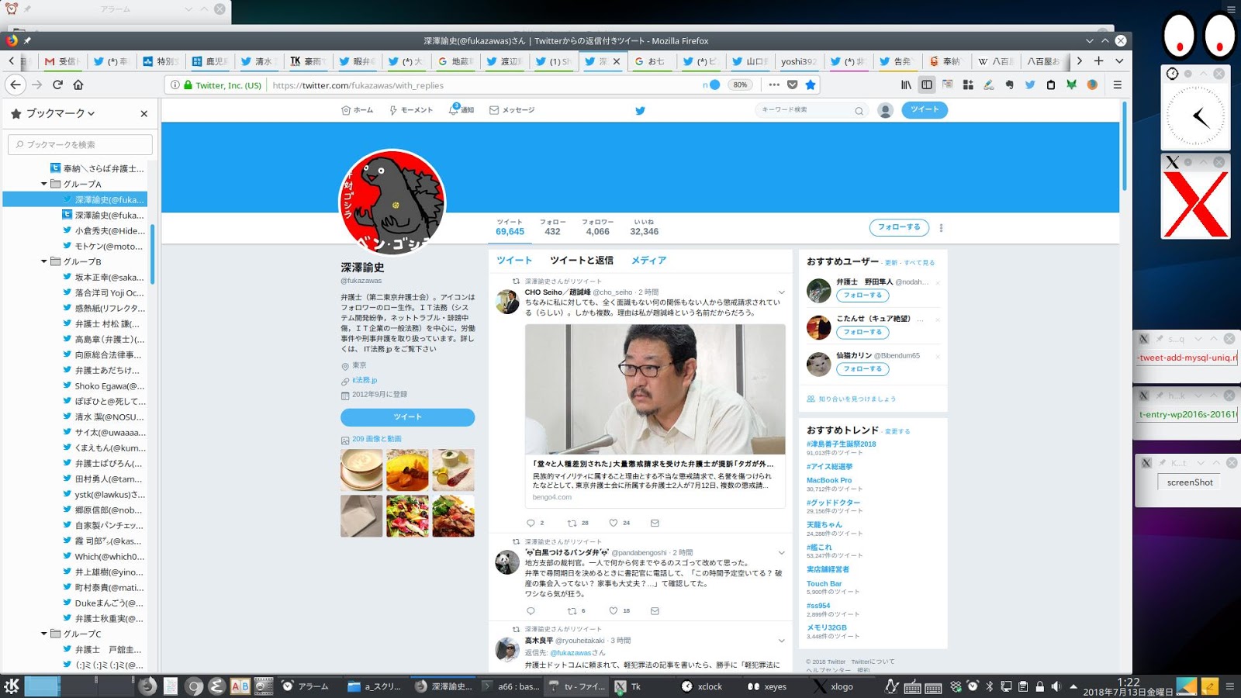
Task: Bookmark this page with the star icon
Action: pyautogui.click(x=811, y=85)
